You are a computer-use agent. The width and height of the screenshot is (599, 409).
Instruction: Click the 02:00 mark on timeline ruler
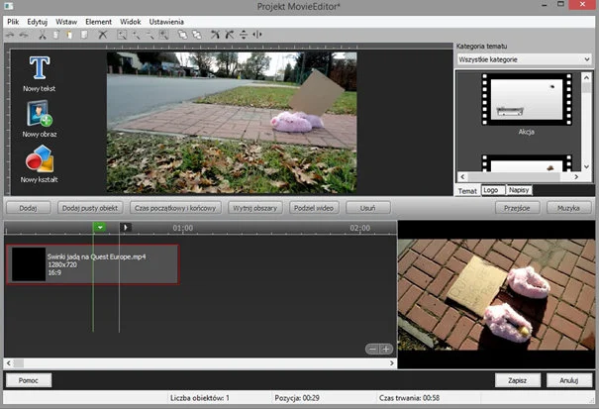[x=359, y=228]
